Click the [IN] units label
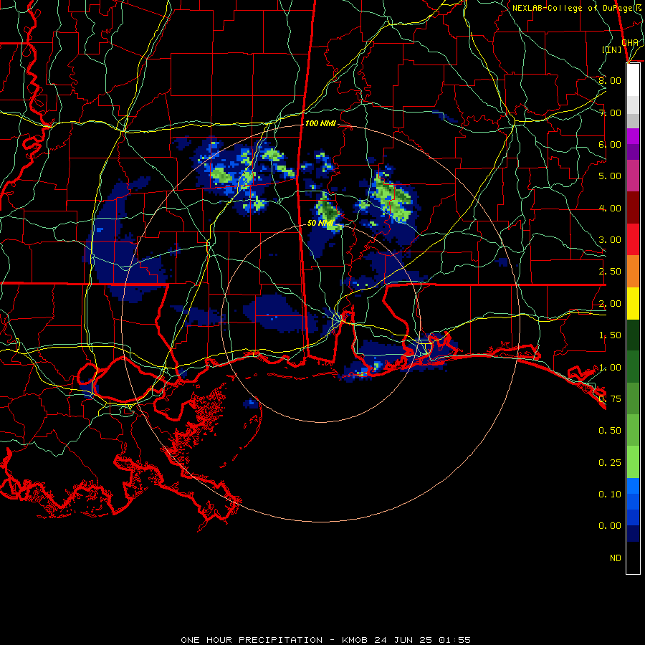 612,49
